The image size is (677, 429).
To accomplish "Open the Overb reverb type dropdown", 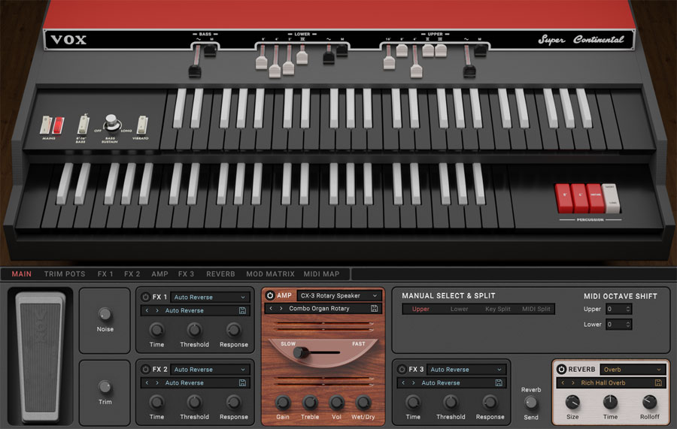I will click(633, 370).
